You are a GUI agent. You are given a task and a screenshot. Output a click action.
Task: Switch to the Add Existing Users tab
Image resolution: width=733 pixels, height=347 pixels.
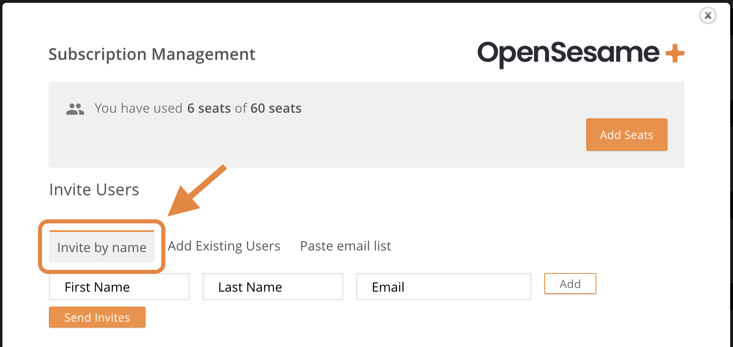pyautogui.click(x=224, y=246)
